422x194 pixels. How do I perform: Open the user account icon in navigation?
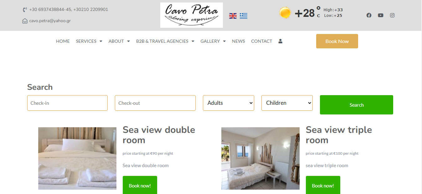(280, 41)
